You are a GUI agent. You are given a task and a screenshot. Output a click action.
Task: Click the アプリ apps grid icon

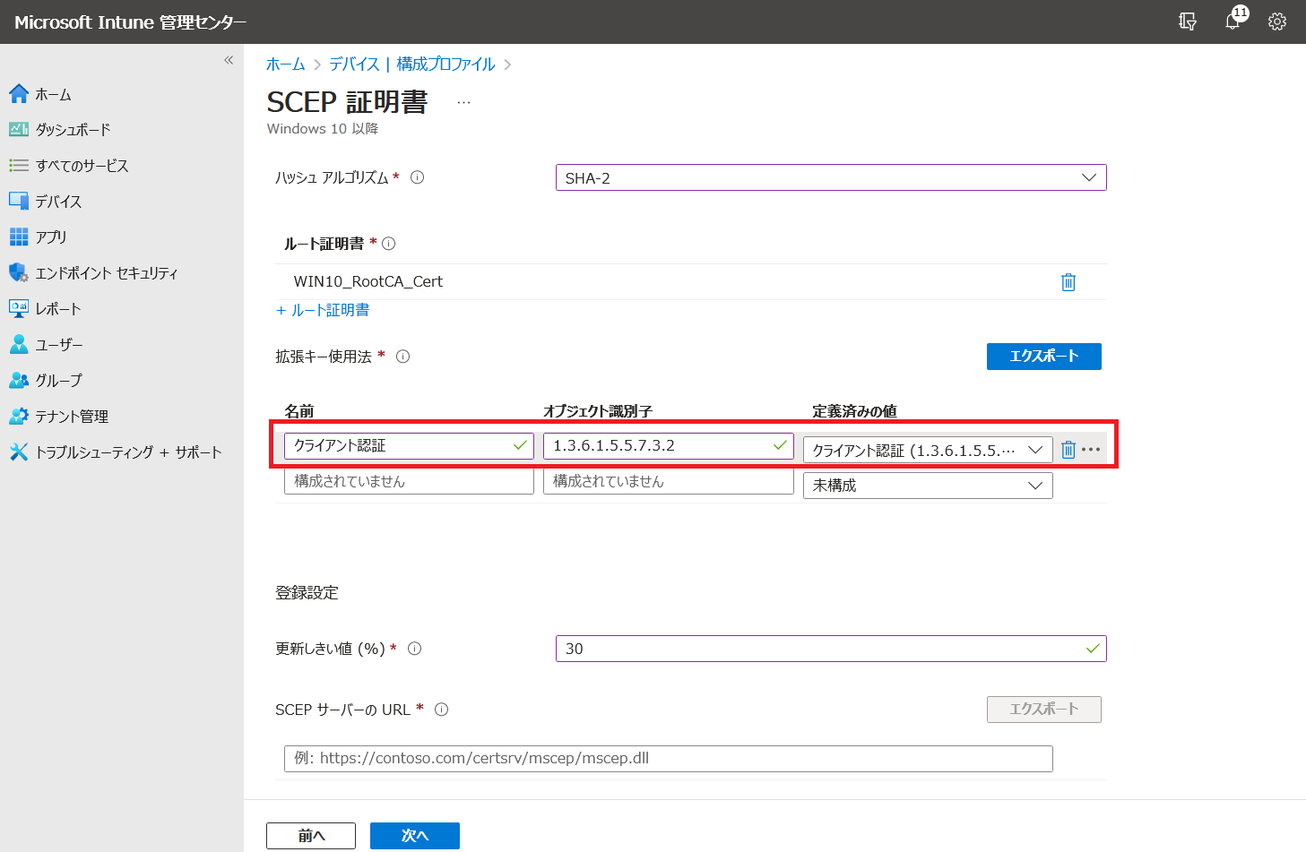pos(19,237)
